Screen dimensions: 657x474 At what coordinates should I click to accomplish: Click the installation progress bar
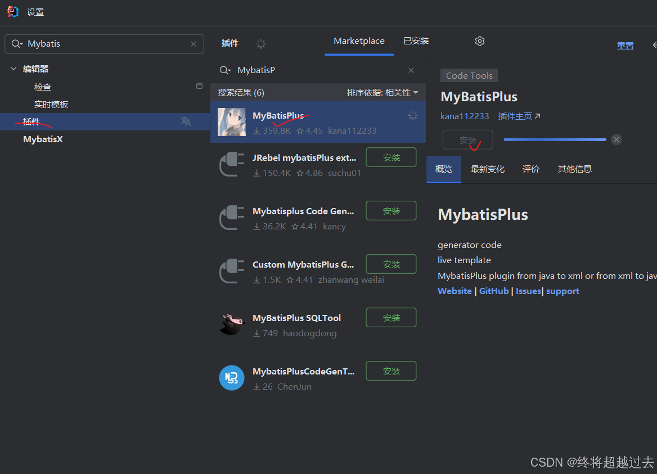pyautogui.click(x=555, y=139)
